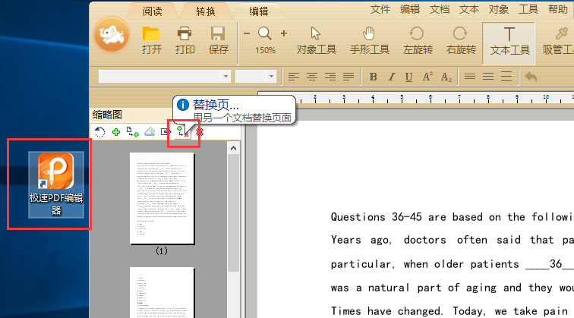Screen dimensions: 574x318
Task: Set wide line spacing
Action: tap(506, 77)
